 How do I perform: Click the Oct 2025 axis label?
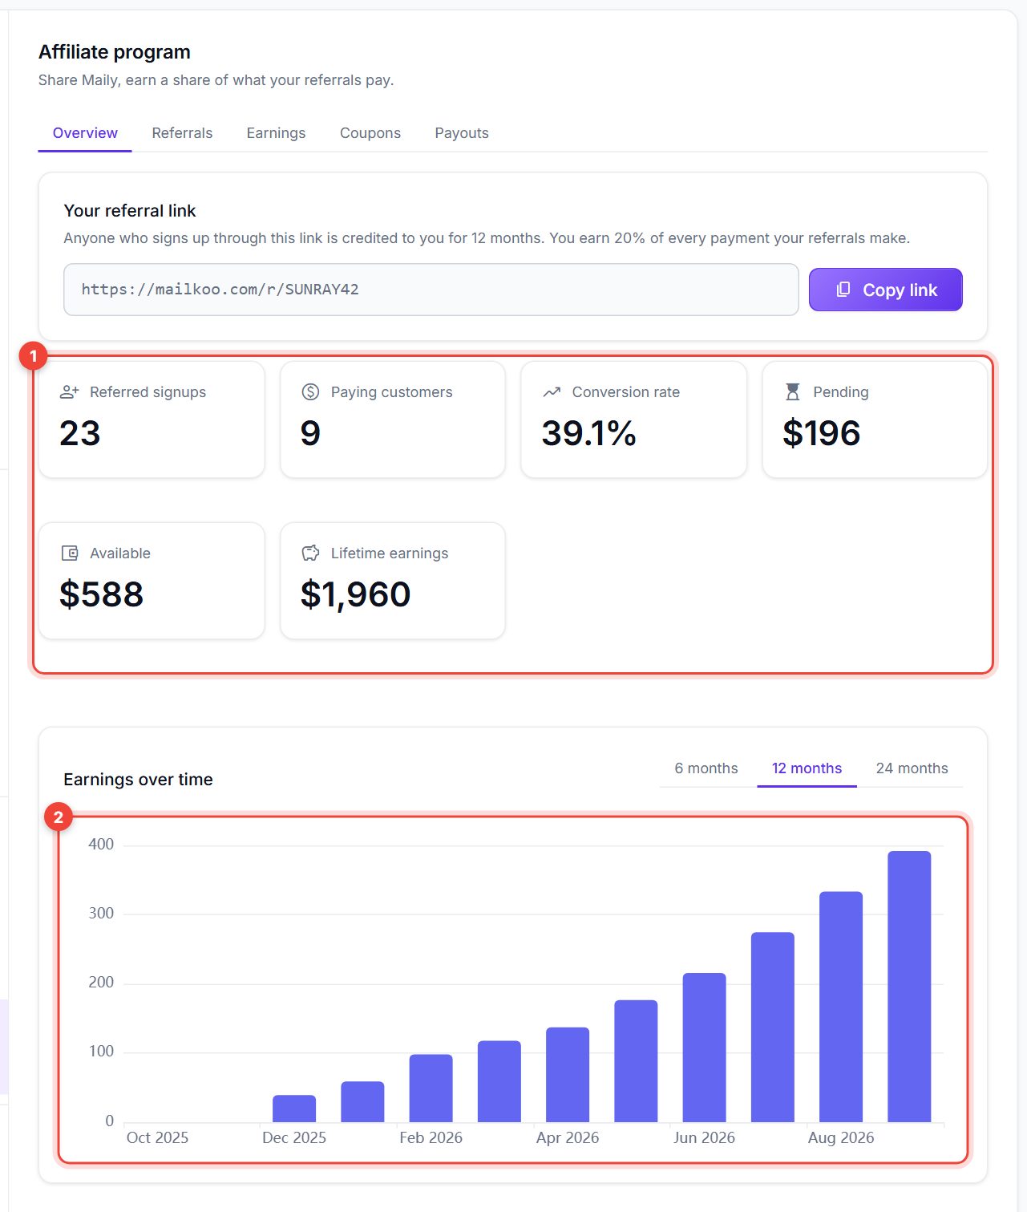click(x=157, y=1137)
